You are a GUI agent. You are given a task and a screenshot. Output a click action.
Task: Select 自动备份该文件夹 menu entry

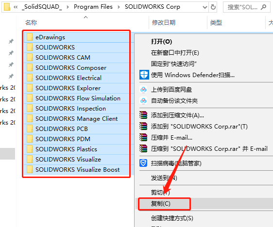[x=174, y=100]
